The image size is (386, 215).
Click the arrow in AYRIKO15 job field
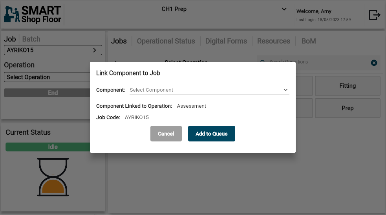[x=94, y=50]
